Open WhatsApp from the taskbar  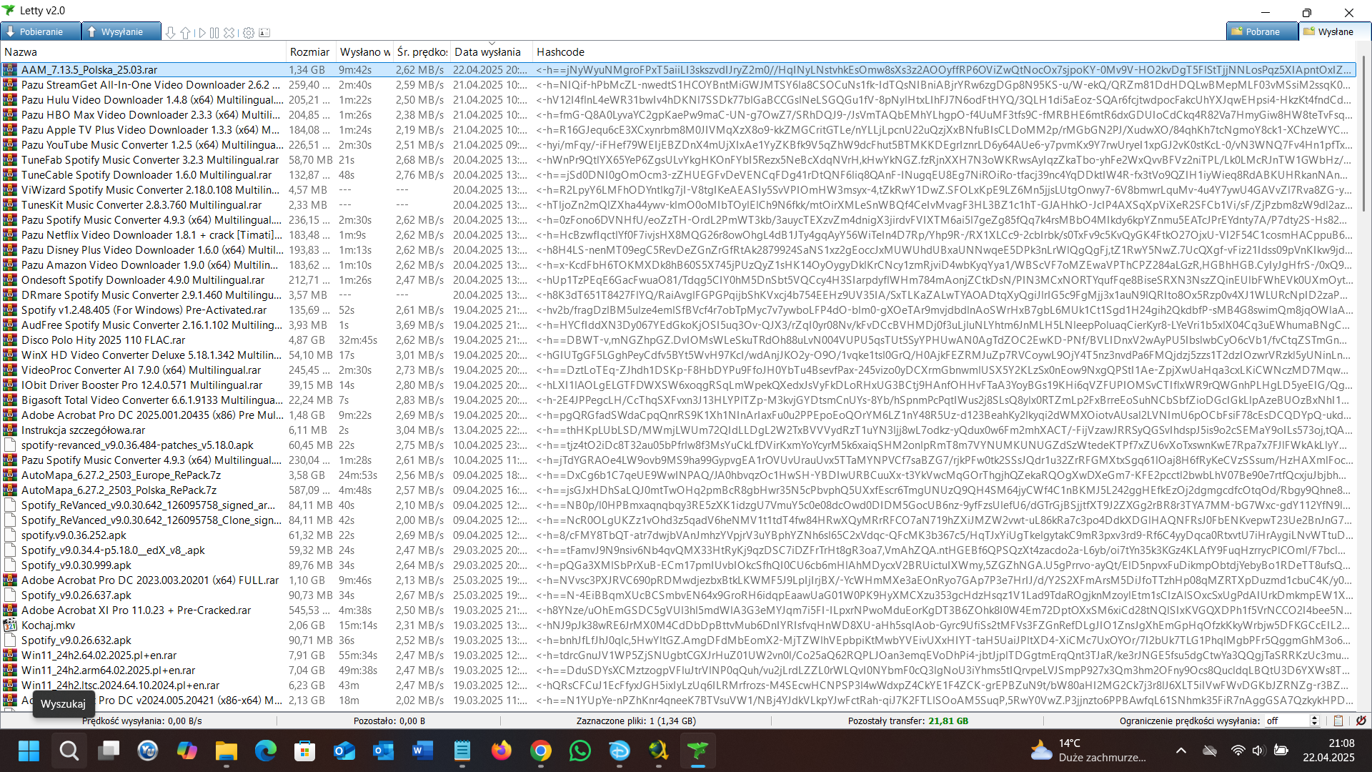[x=580, y=751]
